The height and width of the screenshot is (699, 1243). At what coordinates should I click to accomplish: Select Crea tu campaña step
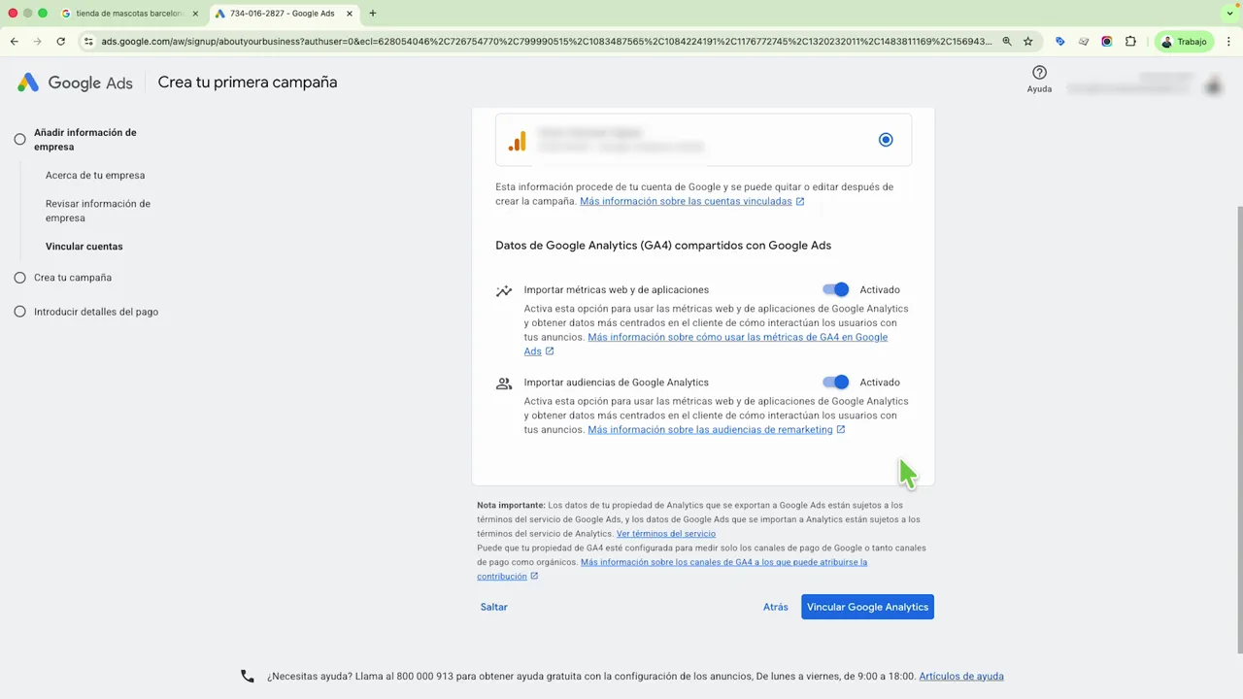pyautogui.click(x=73, y=278)
